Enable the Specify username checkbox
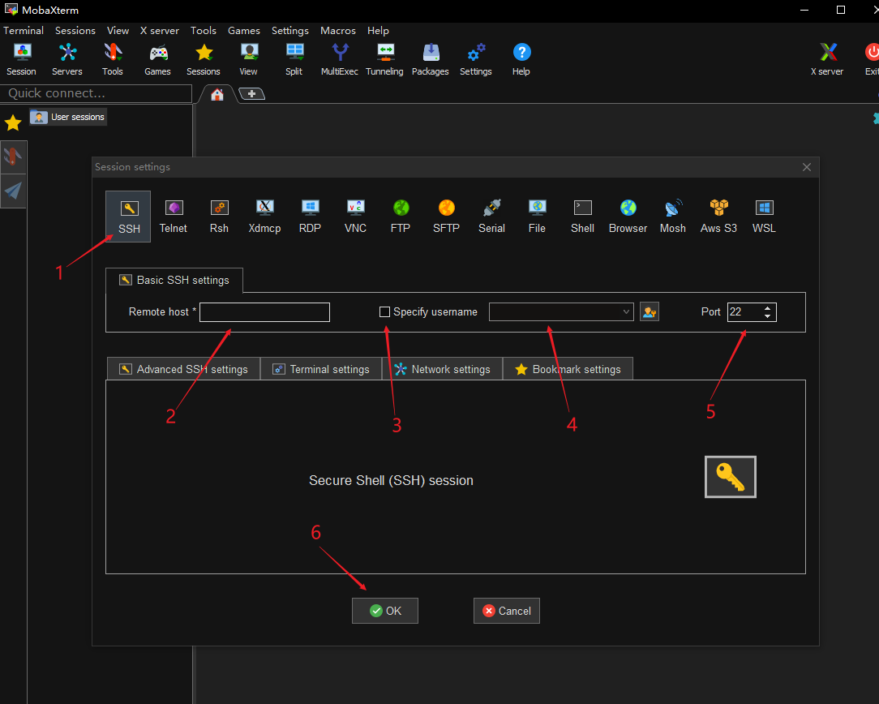This screenshot has height=704, width=879. (385, 311)
